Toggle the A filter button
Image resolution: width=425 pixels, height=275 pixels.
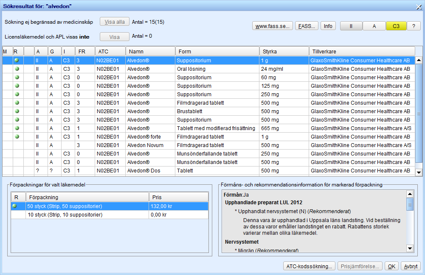374,26
